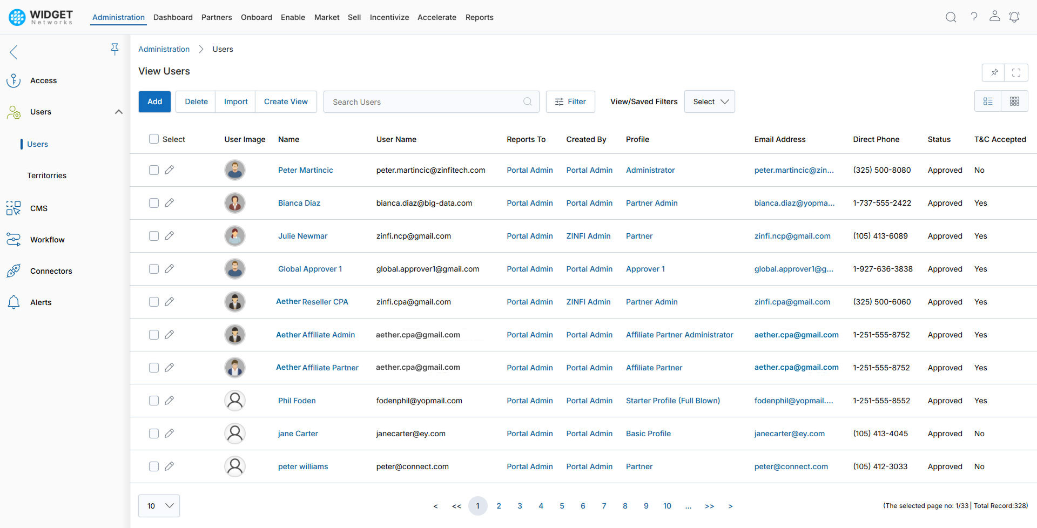Select the checkbox for Bianca Diaz
This screenshot has width=1037, height=528.
(153, 203)
